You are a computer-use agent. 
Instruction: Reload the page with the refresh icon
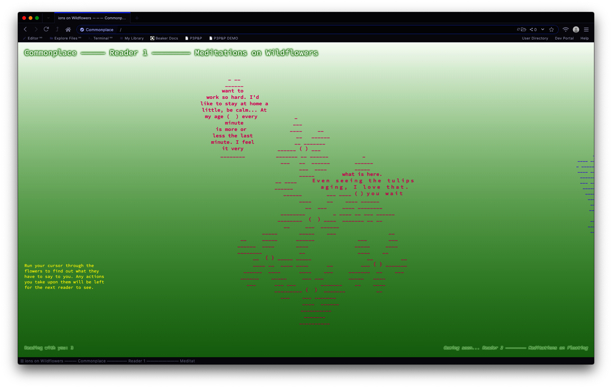[46, 29]
